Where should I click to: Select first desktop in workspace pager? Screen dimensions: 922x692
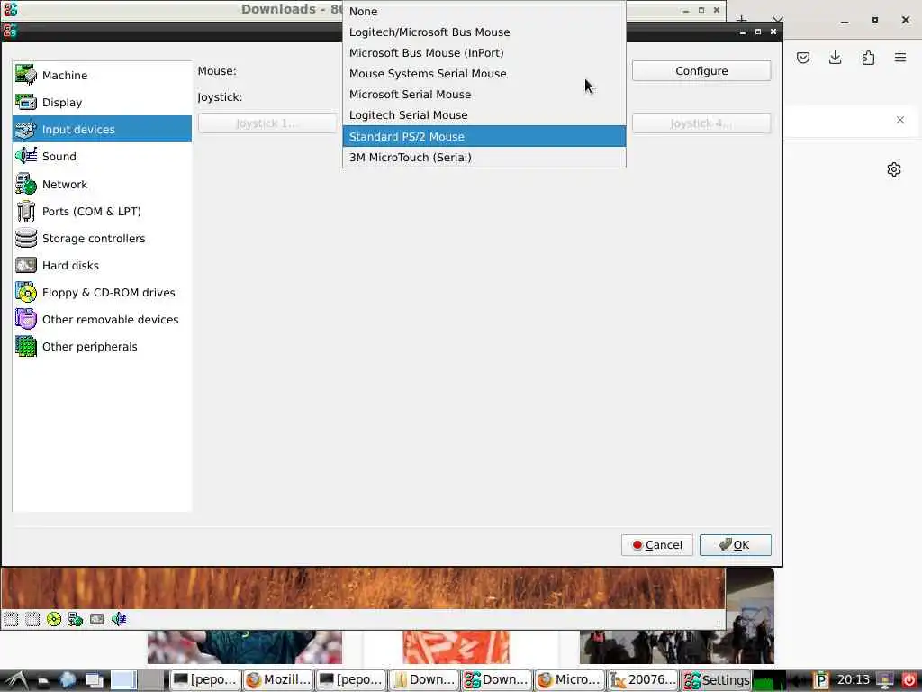pyautogui.click(x=123, y=680)
